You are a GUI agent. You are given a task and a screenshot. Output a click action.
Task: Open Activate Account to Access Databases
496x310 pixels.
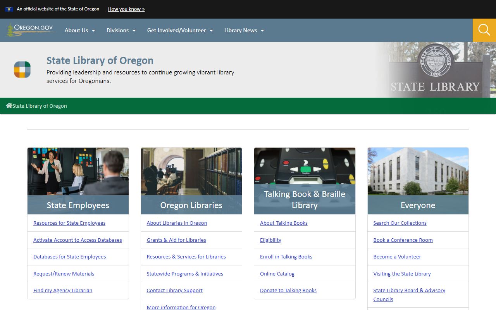(x=77, y=240)
